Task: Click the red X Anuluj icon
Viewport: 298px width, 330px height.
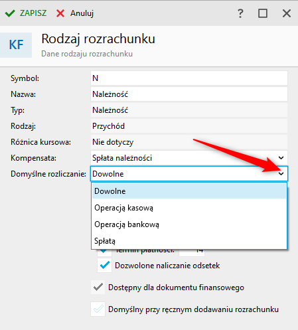Action: pyautogui.click(x=60, y=13)
